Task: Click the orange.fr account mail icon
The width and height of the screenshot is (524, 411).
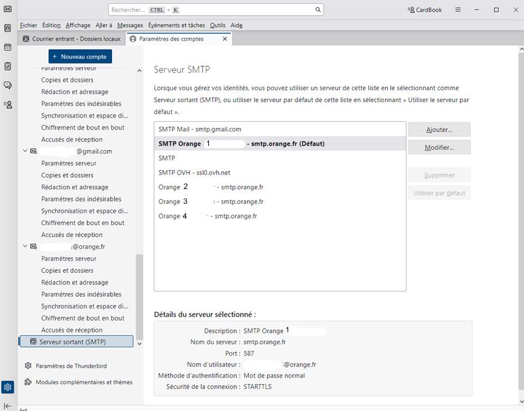Action: 33,246
